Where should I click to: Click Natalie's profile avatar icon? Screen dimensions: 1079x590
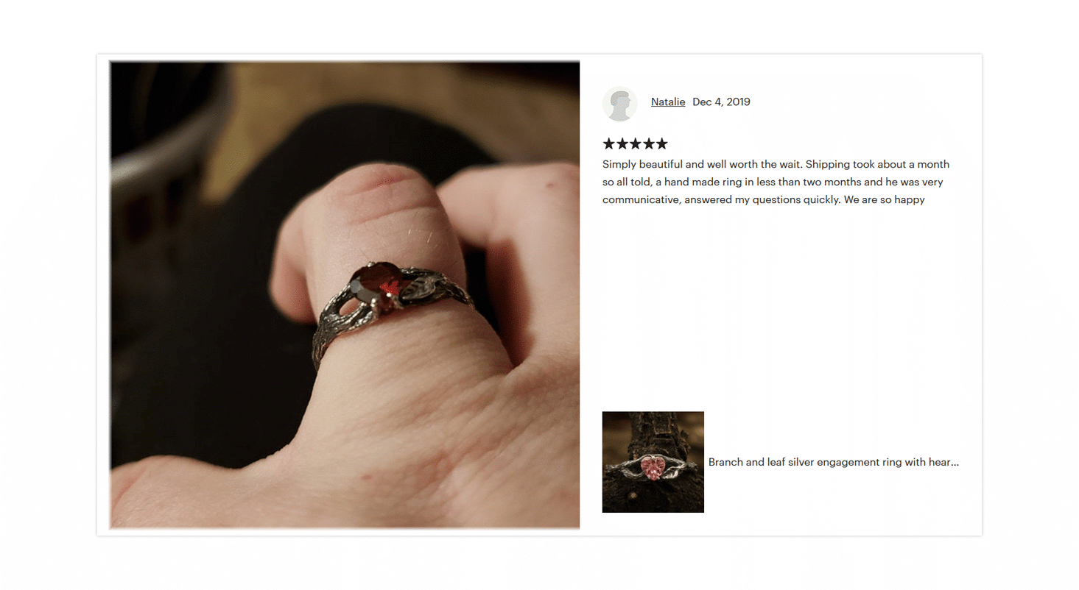point(619,103)
